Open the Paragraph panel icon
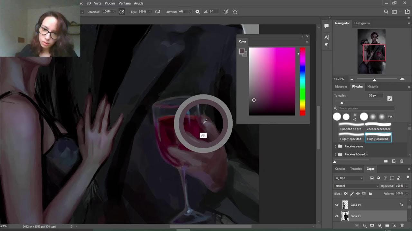Image resolution: width=412 pixels, height=231 pixels. pyautogui.click(x=326, y=45)
